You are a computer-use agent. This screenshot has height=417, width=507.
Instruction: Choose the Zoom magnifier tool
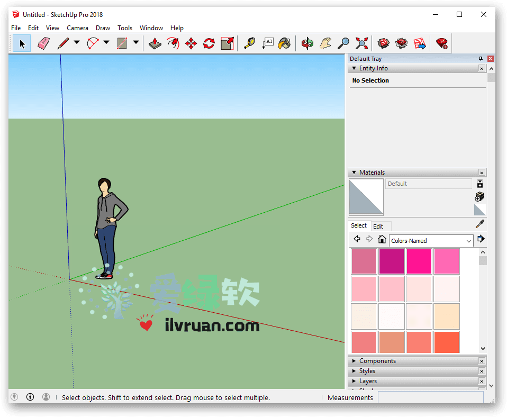coord(343,43)
